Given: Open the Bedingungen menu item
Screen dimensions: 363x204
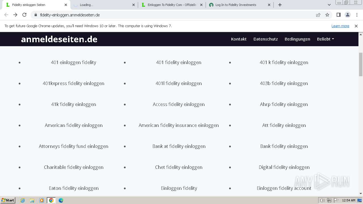Looking at the screenshot, I should 297,39.
